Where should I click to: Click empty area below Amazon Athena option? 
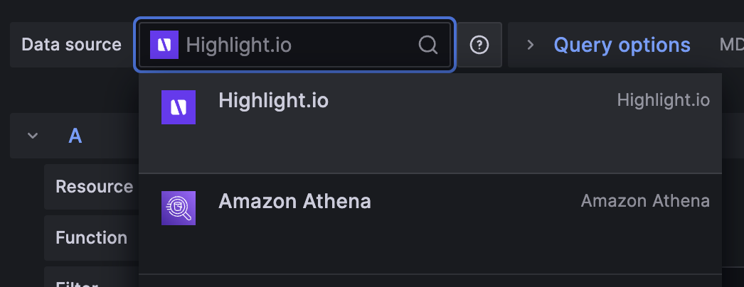coord(427,245)
